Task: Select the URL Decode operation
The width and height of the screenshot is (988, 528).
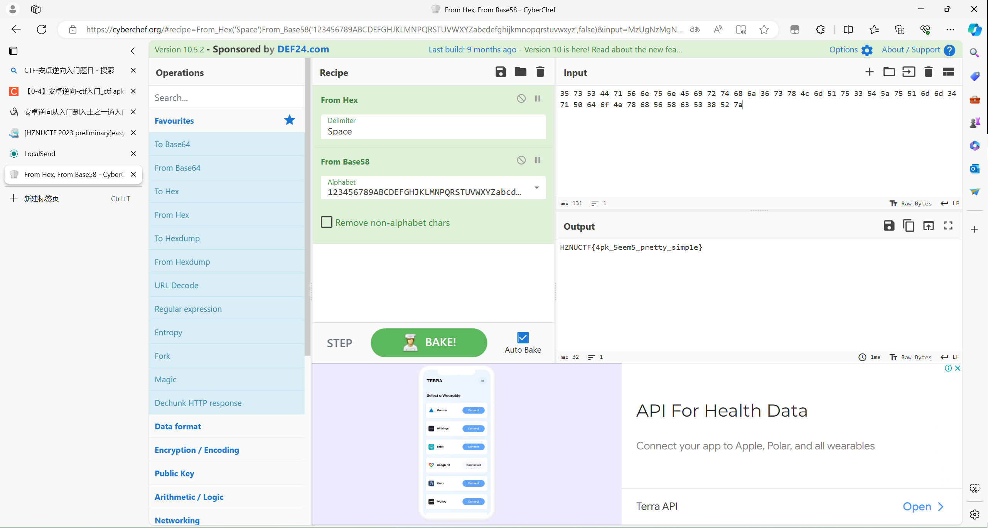Action: coord(227,285)
